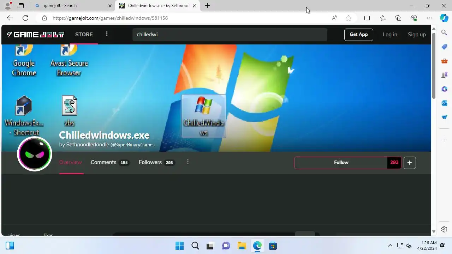Open the split screen view
Image resolution: width=452 pixels, height=254 pixels.
point(367,18)
